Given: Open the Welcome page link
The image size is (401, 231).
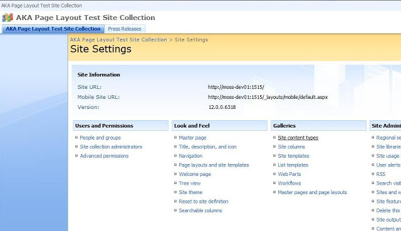Looking at the screenshot, I should 195,174.
